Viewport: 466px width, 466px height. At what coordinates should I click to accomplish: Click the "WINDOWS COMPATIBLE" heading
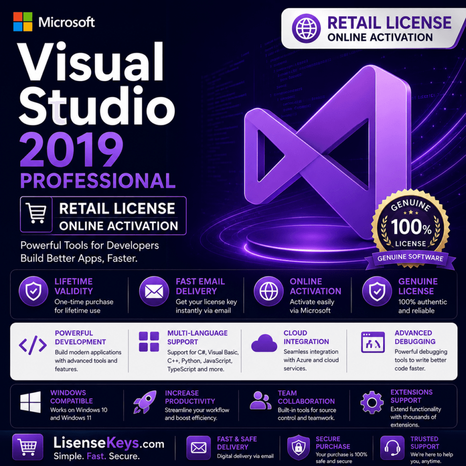(x=71, y=397)
